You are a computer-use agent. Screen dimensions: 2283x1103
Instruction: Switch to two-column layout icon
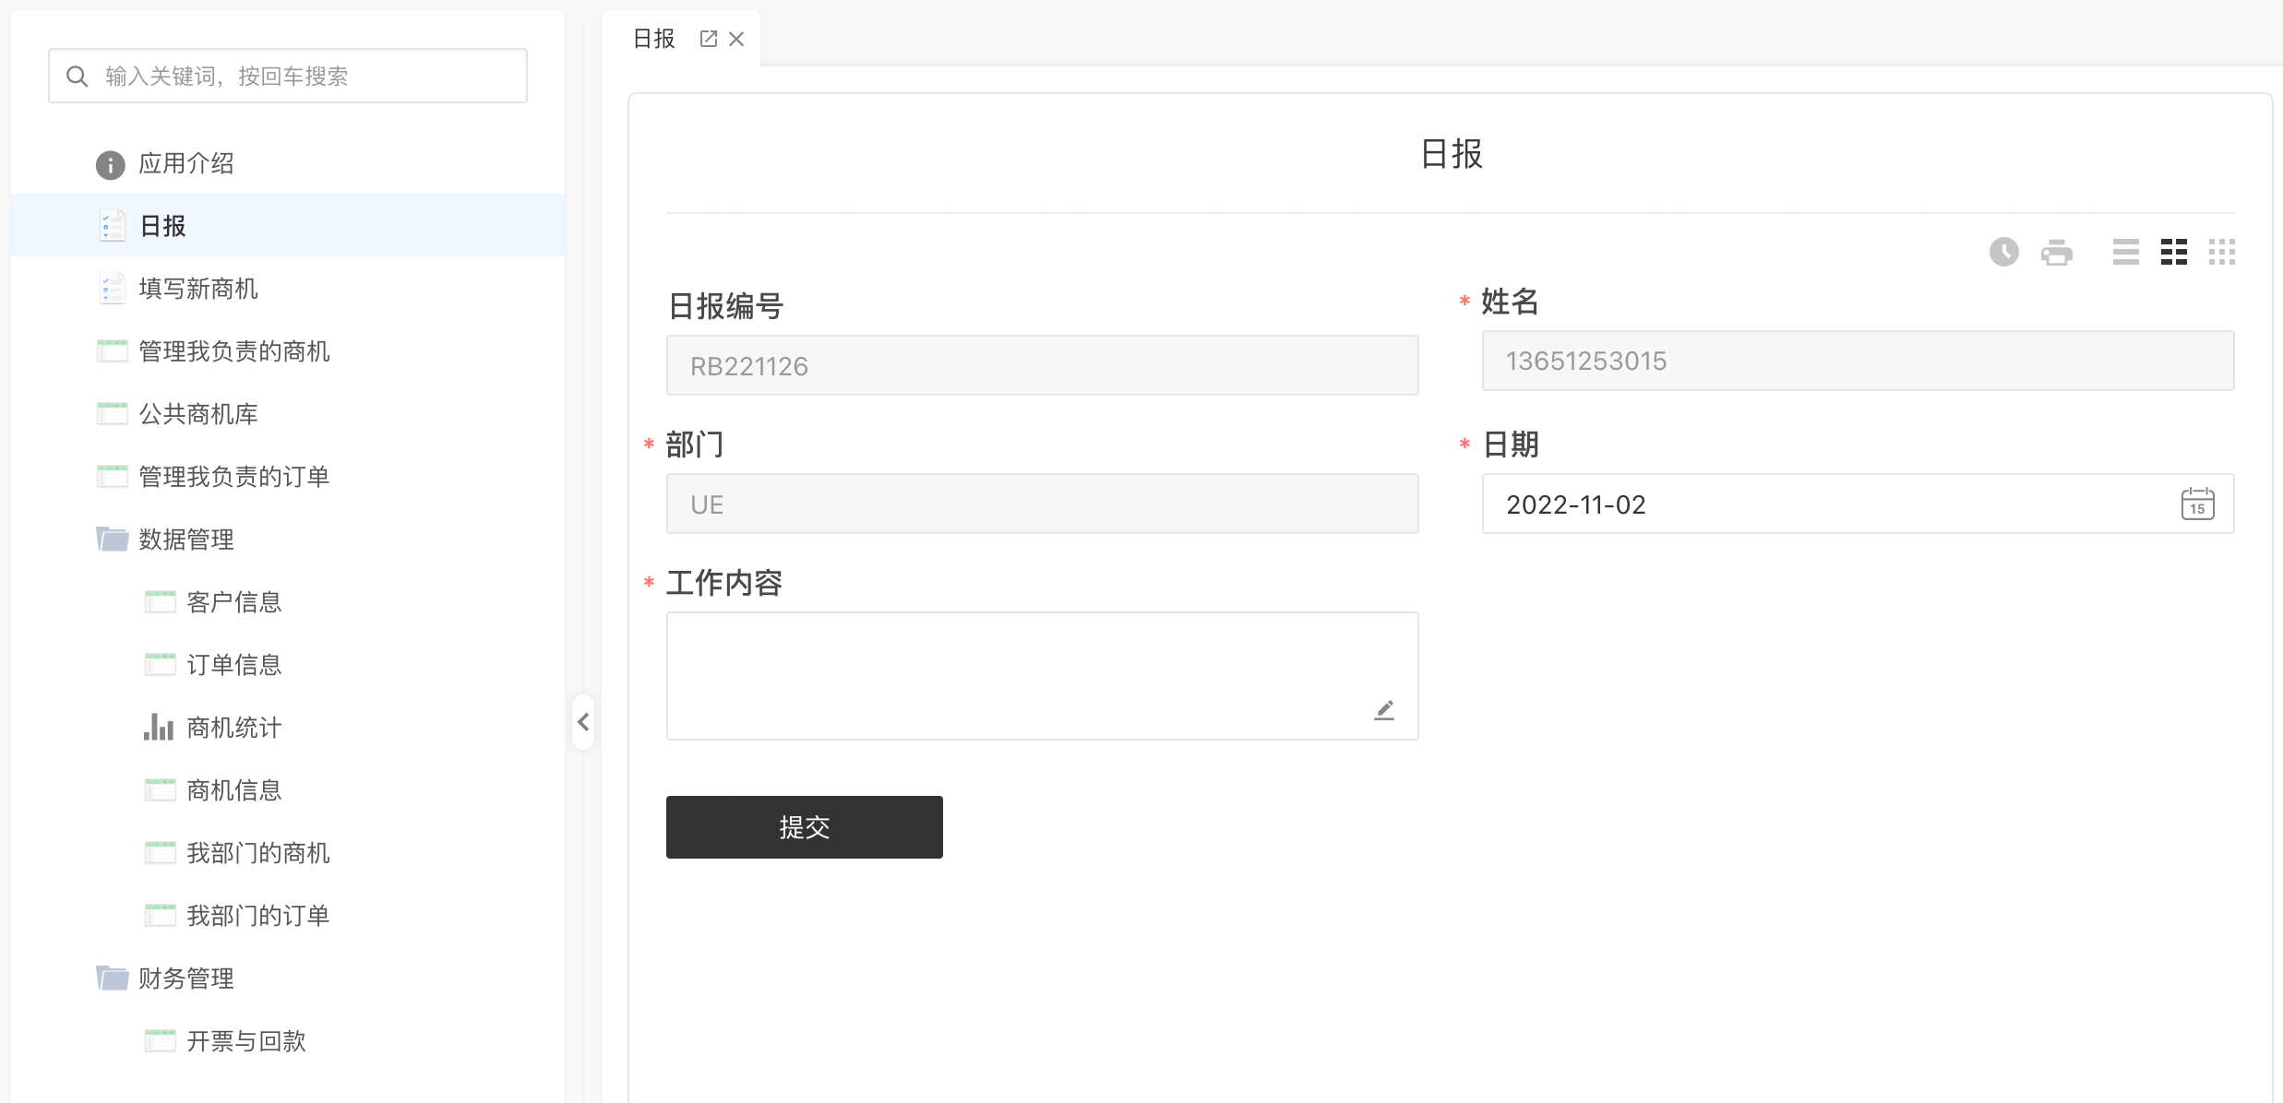2173,252
